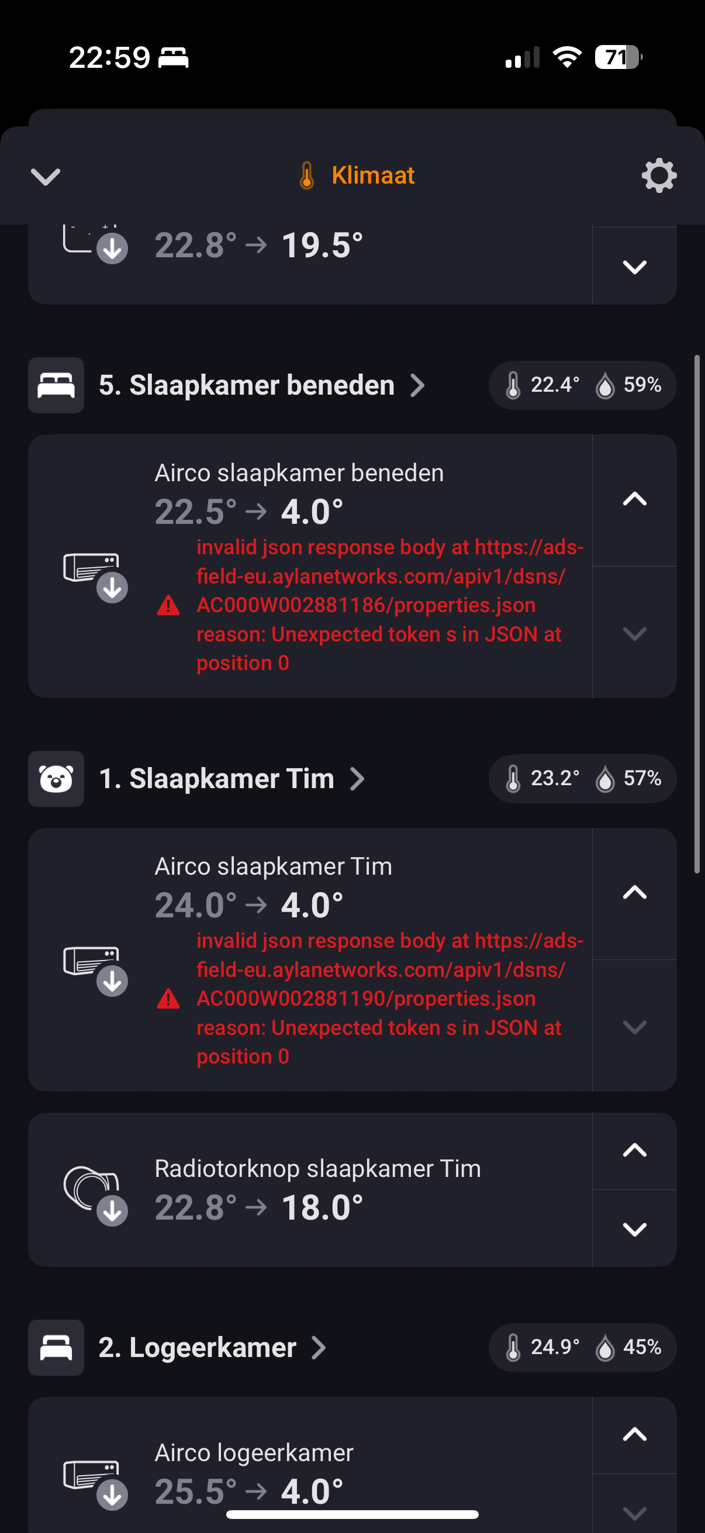Tap the bear icon for Slaapkamer Tim

(x=56, y=778)
